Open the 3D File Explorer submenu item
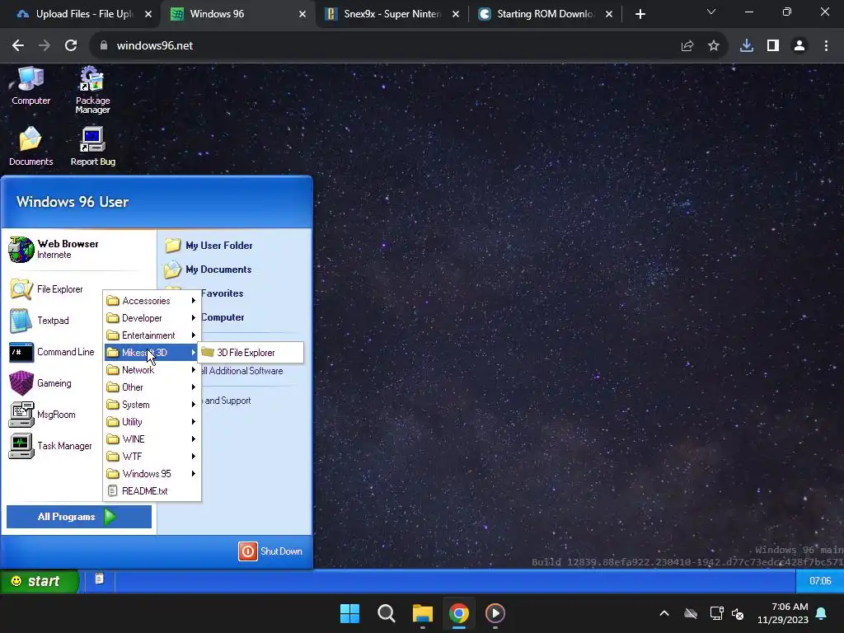844x633 pixels. pyautogui.click(x=251, y=353)
